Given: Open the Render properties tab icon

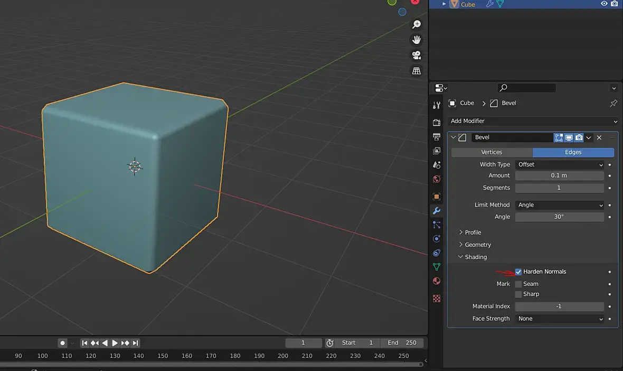Looking at the screenshot, I should [436, 123].
